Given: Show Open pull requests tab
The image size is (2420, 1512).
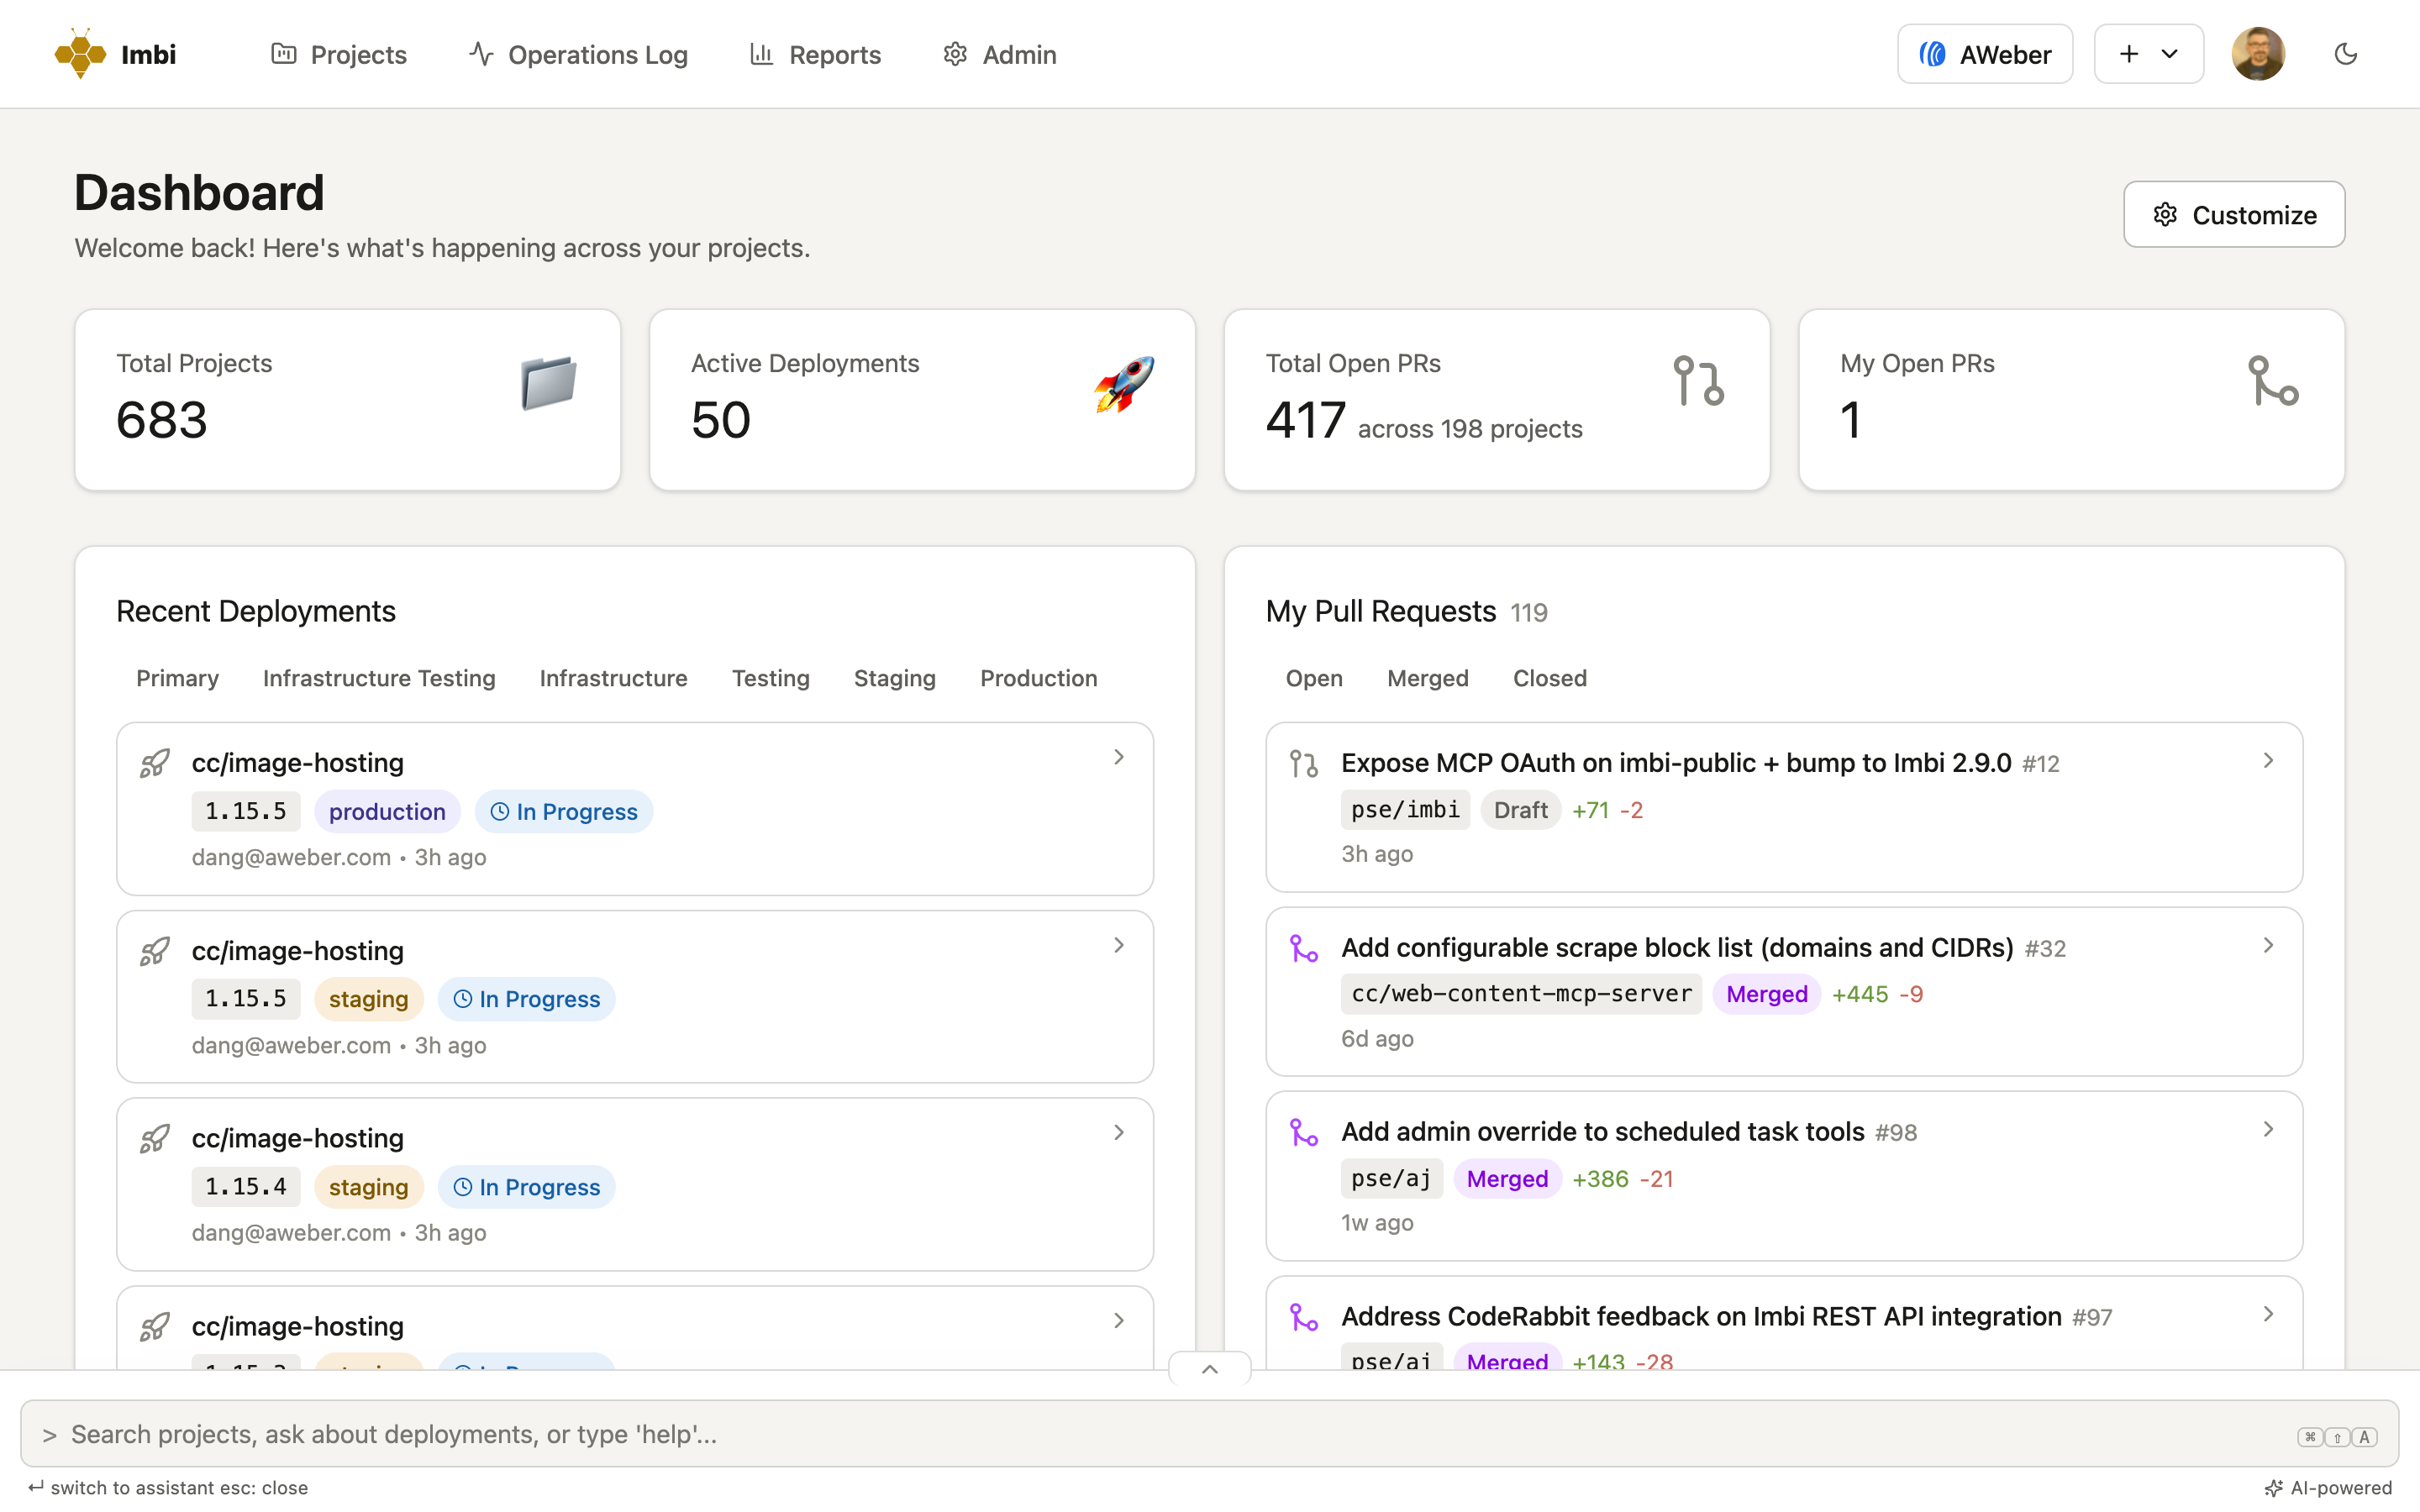Looking at the screenshot, I should [x=1314, y=678].
